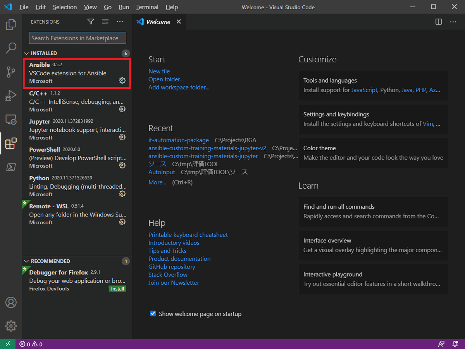Open the View menu
465x349 pixels.
coord(90,7)
